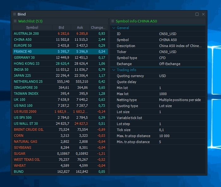Sort watchlist by Symbol column header

tap(32, 27)
